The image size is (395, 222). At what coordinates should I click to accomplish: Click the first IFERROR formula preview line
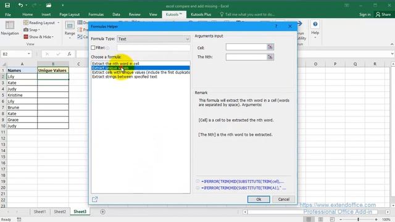(x=243, y=181)
